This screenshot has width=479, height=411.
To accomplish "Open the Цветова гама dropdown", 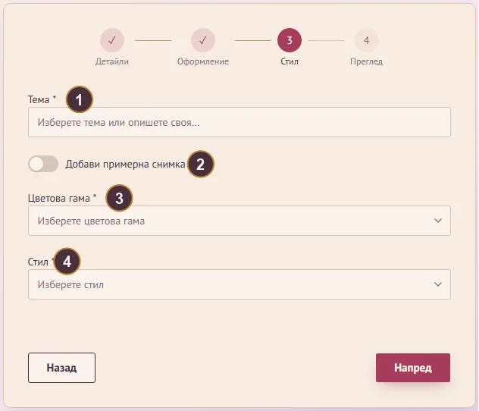I will [x=239, y=221].
